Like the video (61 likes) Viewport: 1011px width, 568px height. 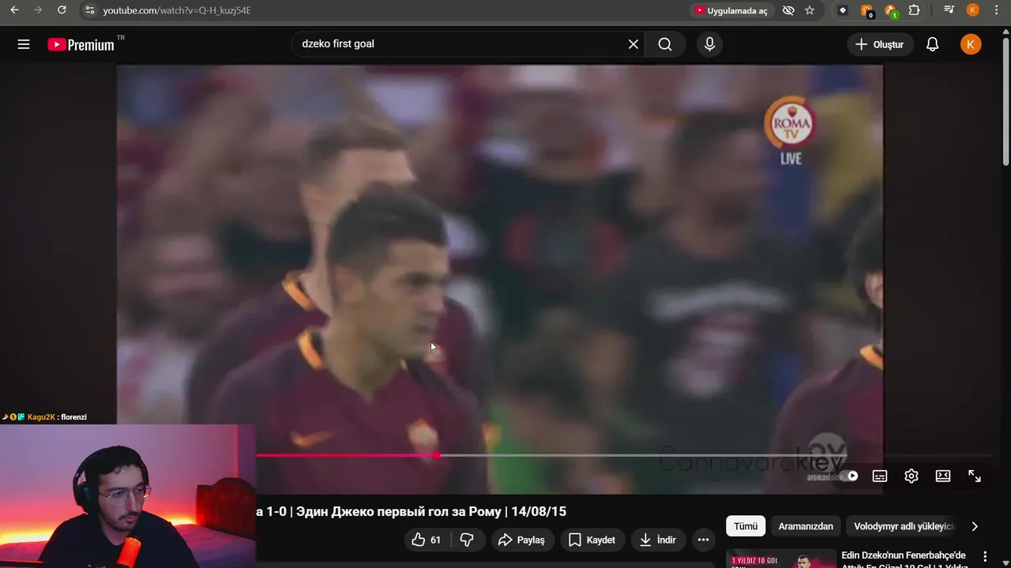click(427, 540)
